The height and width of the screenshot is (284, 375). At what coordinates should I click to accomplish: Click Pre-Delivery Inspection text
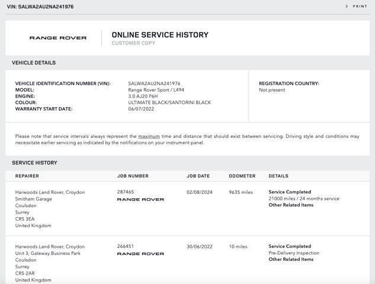pyautogui.click(x=294, y=253)
